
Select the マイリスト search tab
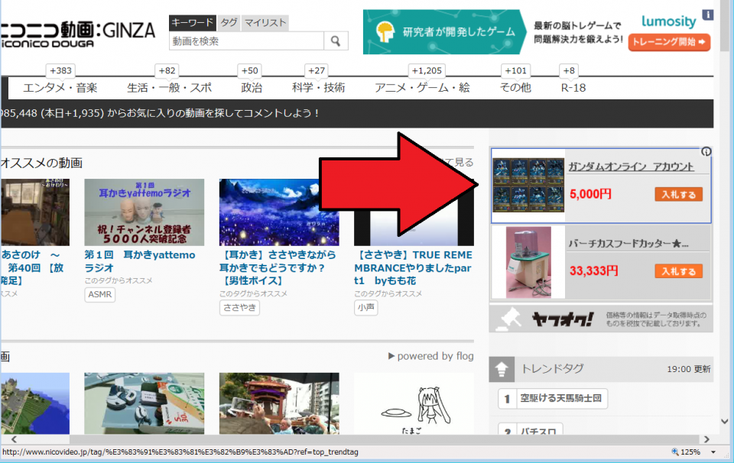tap(265, 23)
